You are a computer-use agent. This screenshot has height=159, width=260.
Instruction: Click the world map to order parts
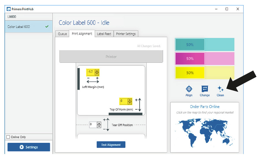pyautogui.click(x=205, y=132)
